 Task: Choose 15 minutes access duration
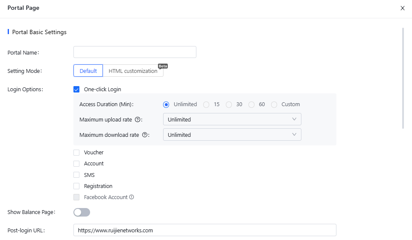click(x=206, y=104)
